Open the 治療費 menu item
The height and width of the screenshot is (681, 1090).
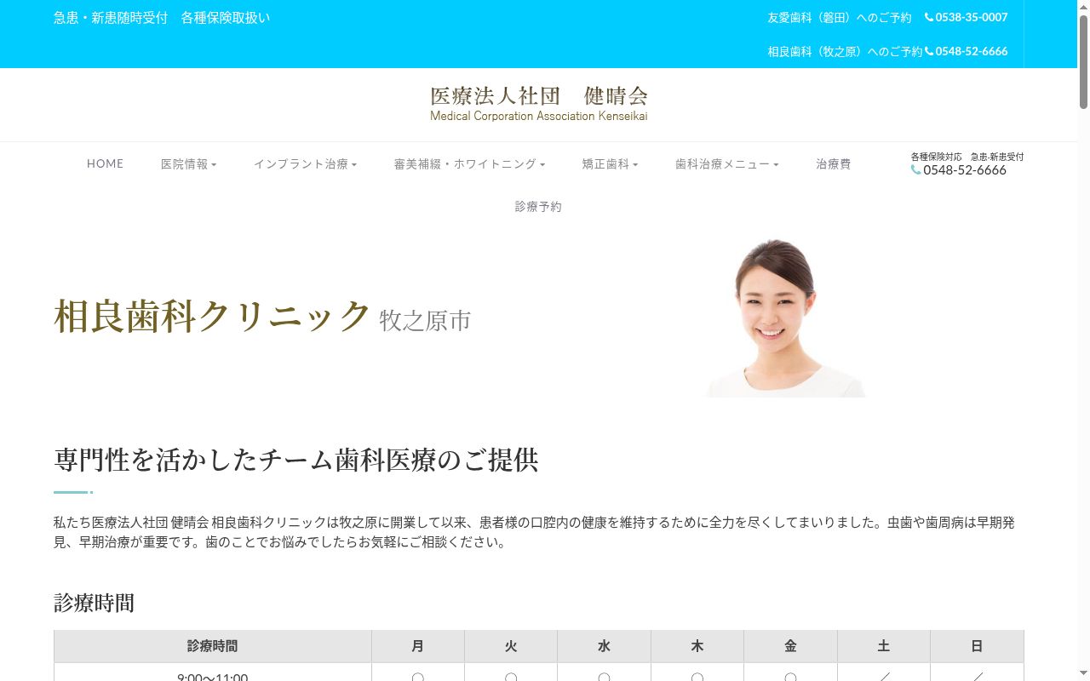click(833, 163)
